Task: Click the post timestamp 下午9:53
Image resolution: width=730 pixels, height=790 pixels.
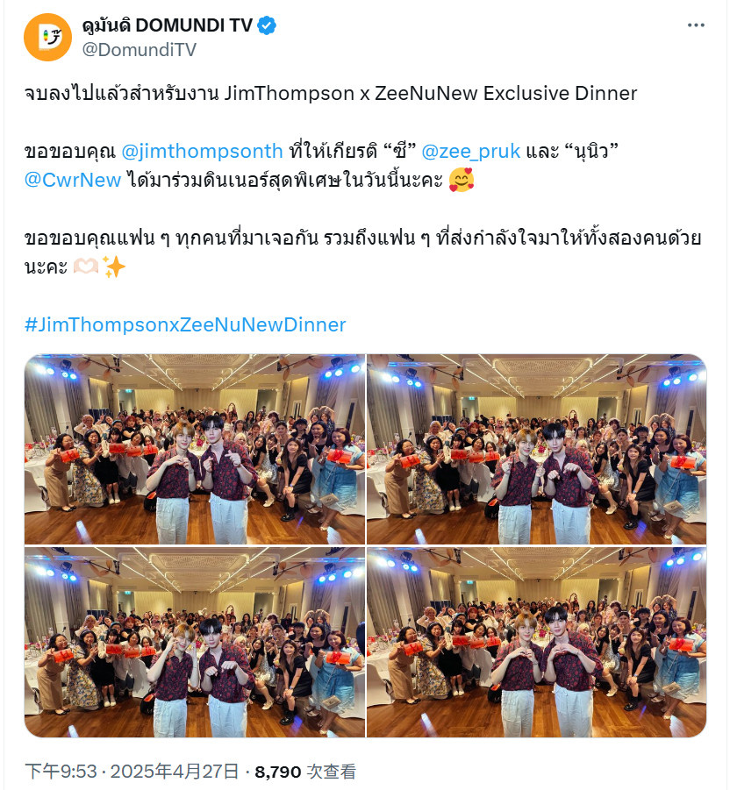Action: 61,772
